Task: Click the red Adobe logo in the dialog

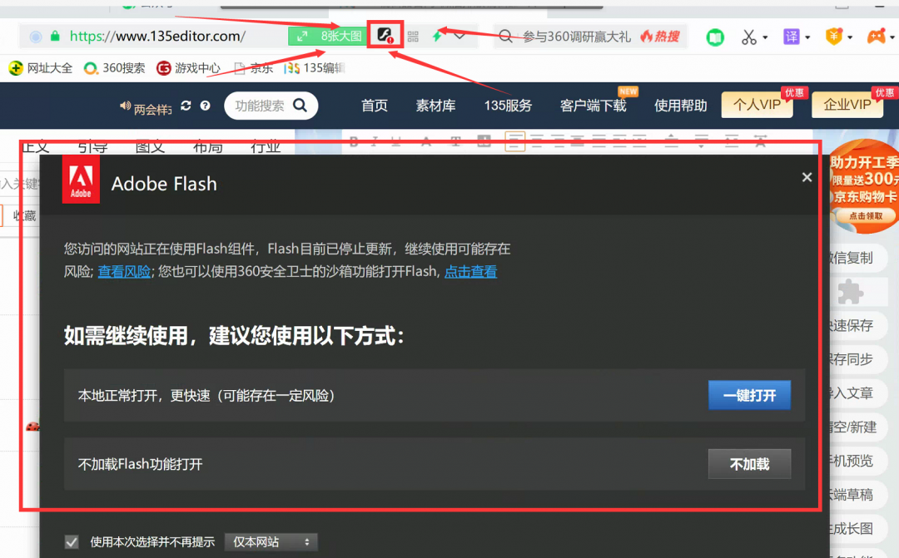Action: pos(81,180)
